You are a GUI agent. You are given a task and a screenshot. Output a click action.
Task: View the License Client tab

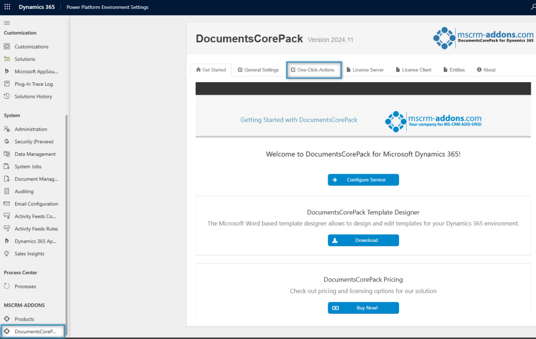pos(413,70)
